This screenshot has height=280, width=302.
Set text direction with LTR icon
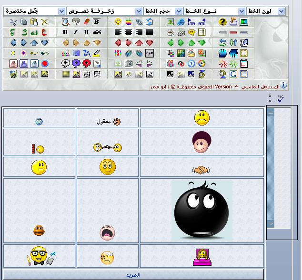(191, 21)
